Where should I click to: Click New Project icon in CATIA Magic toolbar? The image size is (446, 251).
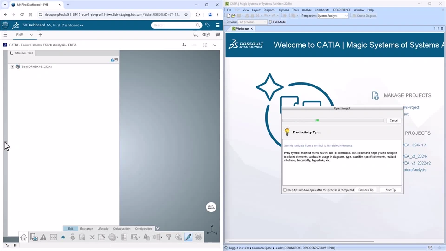click(228, 16)
